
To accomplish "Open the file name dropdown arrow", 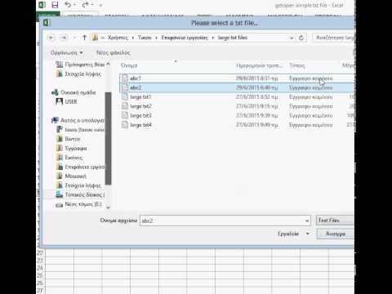I will click(307, 220).
